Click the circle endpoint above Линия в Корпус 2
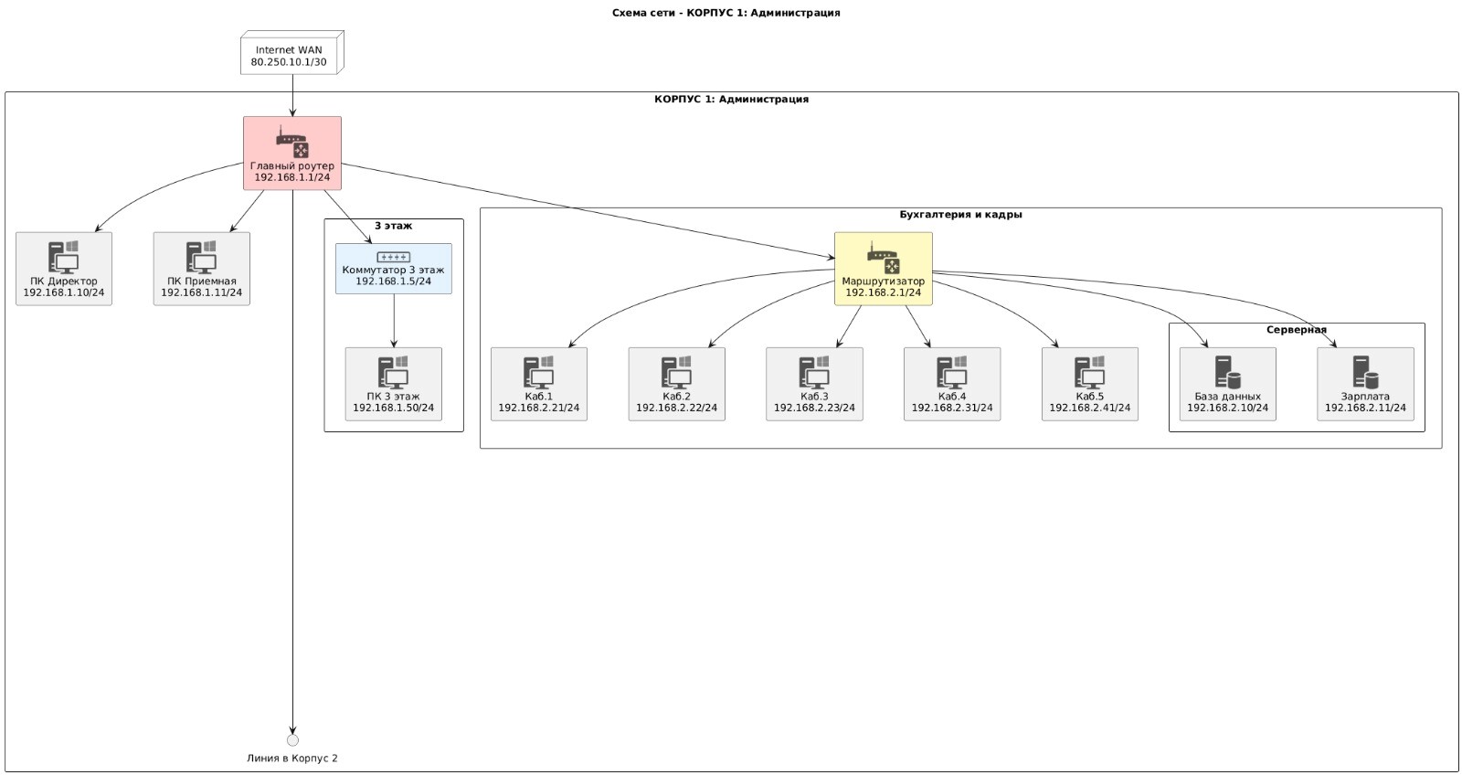Image resolution: width=1462 pixels, height=775 pixels. (292, 739)
